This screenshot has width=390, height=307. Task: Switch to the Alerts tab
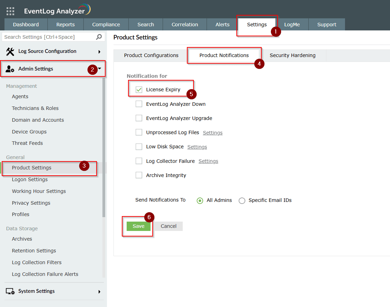(223, 24)
